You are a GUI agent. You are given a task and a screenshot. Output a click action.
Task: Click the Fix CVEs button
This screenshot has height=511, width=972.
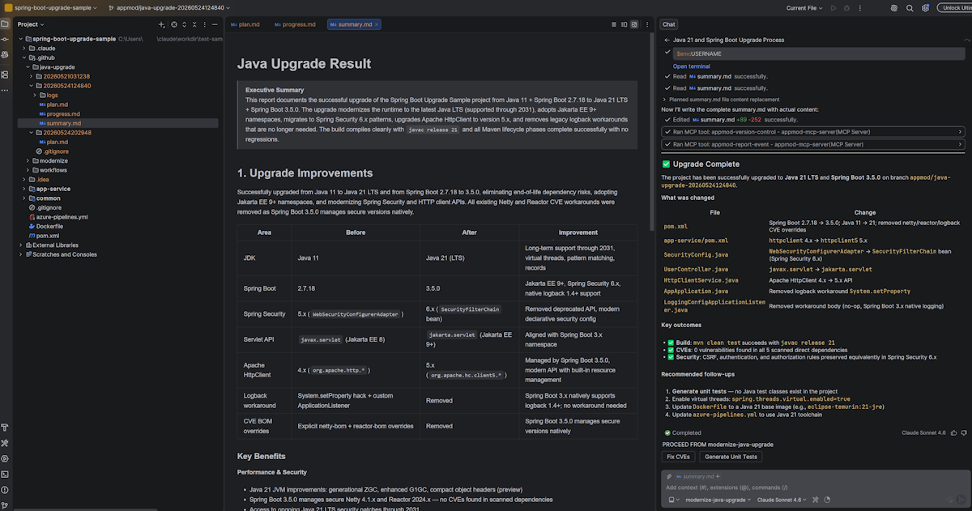pyautogui.click(x=677, y=457)
